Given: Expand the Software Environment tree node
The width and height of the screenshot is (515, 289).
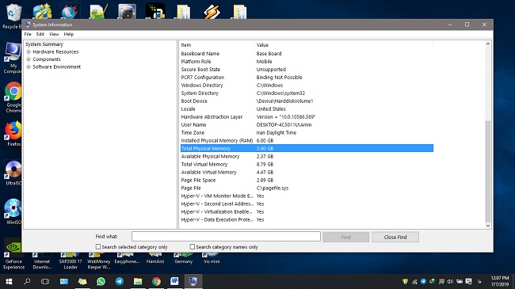Looking at the screenshot, I should [29, 67].
